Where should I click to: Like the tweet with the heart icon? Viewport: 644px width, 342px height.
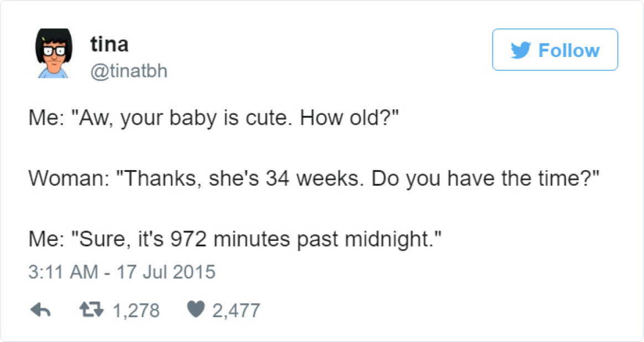pos(195,309)
